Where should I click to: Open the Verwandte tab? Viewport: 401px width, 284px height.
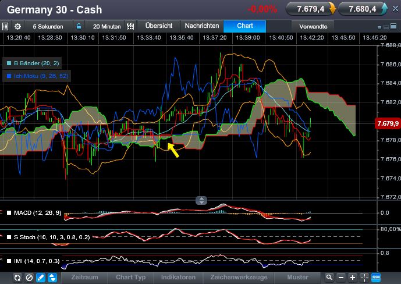pyautogui.click(x=313, y=27)
